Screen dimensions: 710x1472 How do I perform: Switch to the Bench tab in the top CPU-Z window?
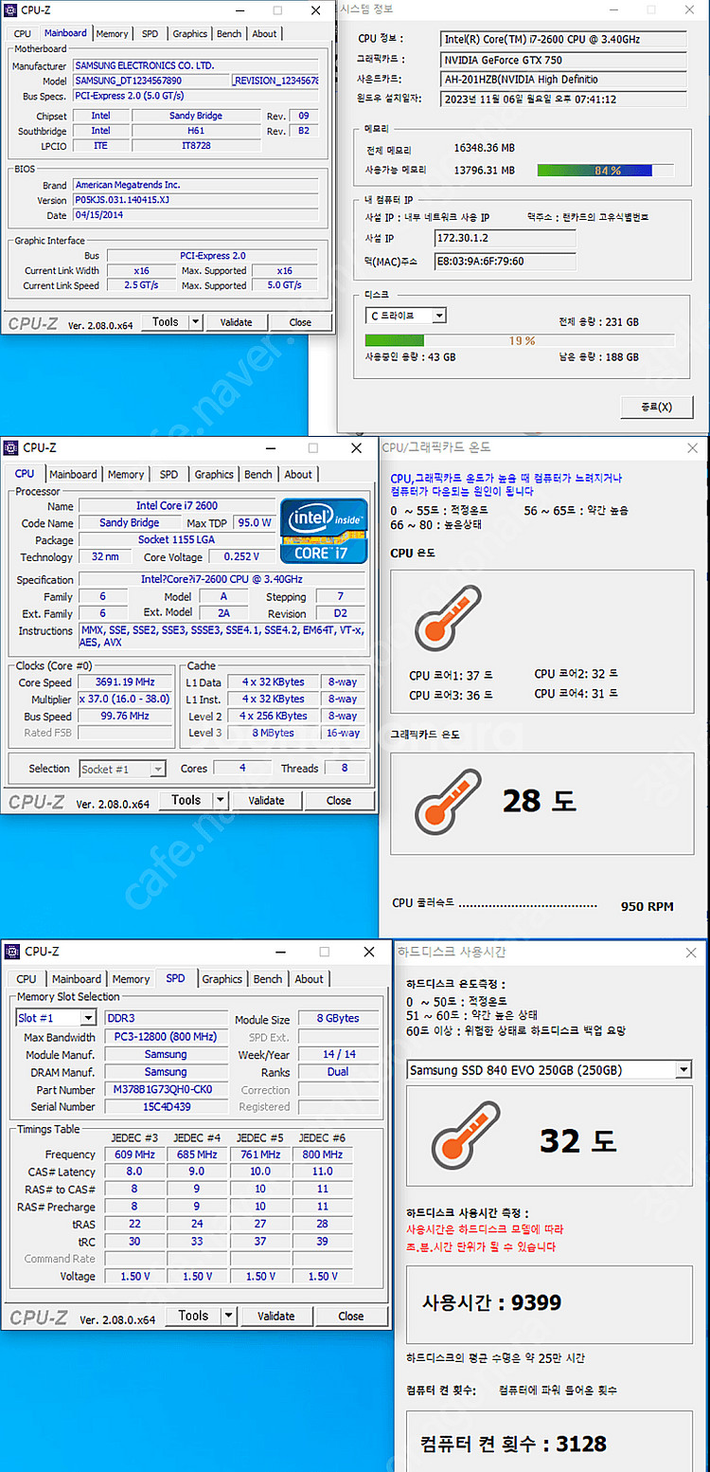(x=229, y=33)
